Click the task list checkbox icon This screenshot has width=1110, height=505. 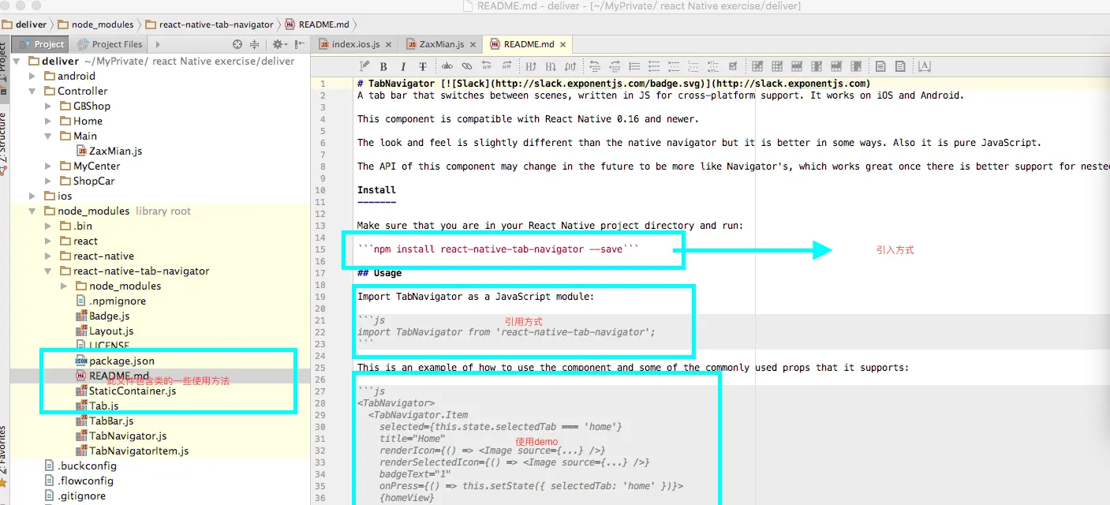[733, 66]
